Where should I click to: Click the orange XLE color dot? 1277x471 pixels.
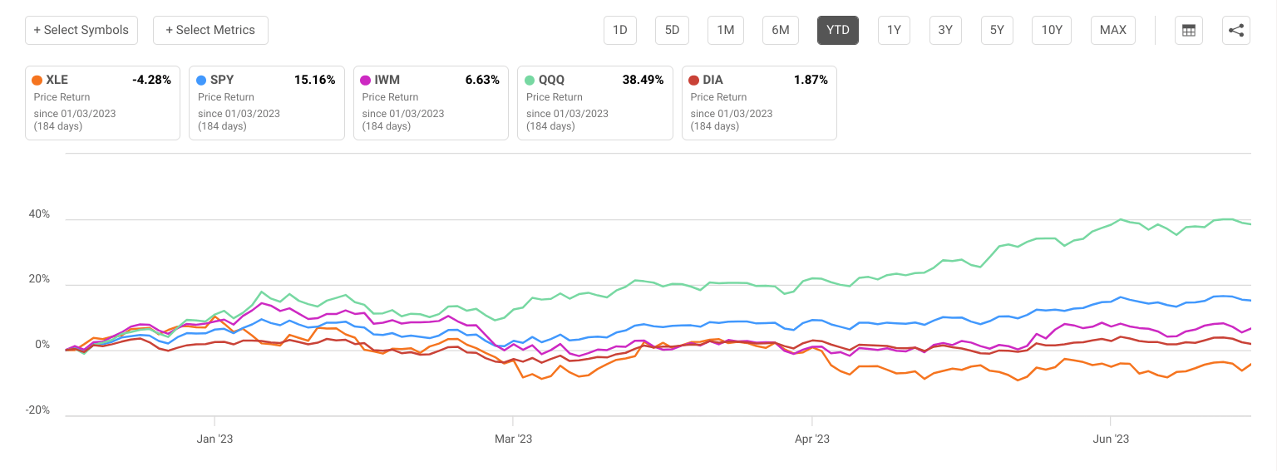pyautogui.click(x=37, y=81)
